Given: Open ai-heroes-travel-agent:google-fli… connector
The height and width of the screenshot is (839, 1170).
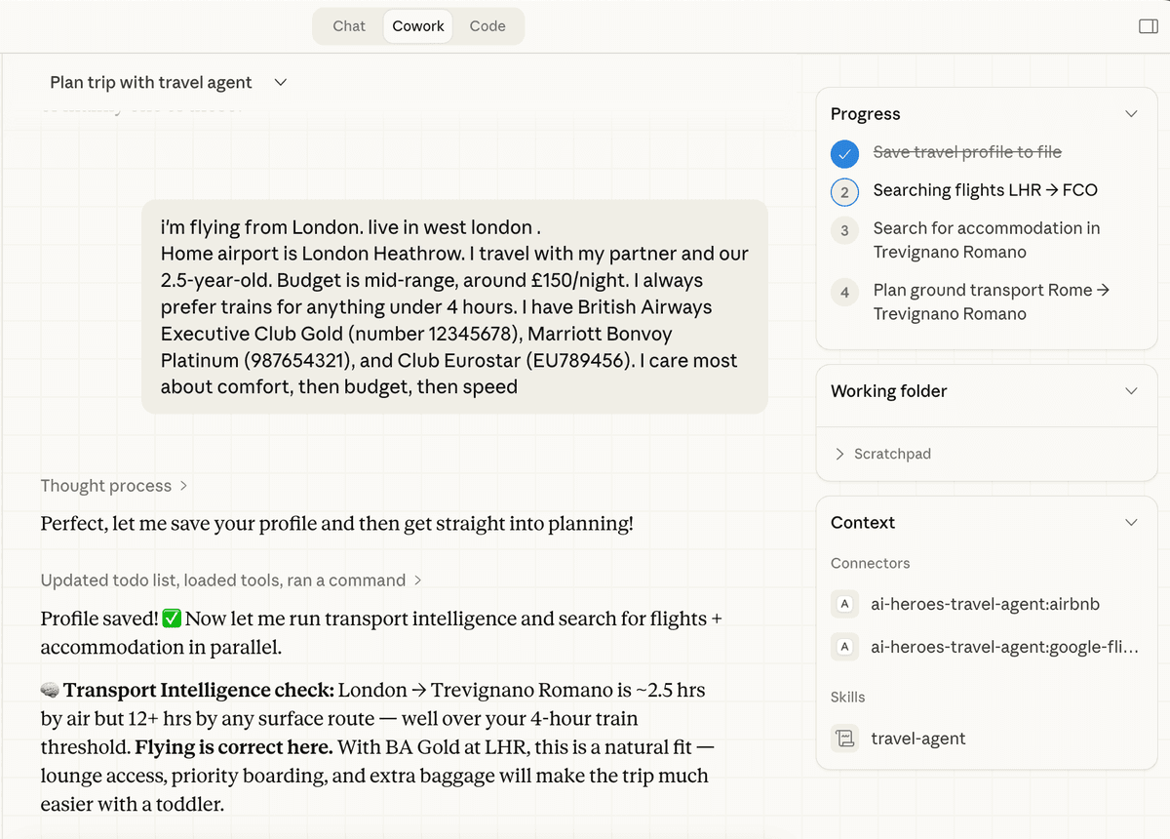Looking at the screenshot, I should (x=1005, y=646).
